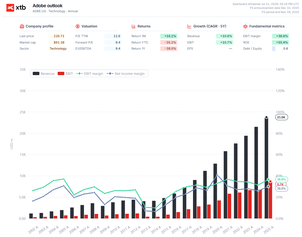Click the Revenue growth value +10.8%
The width and height of the screenshot is (302, 237).
coord(225,36)
